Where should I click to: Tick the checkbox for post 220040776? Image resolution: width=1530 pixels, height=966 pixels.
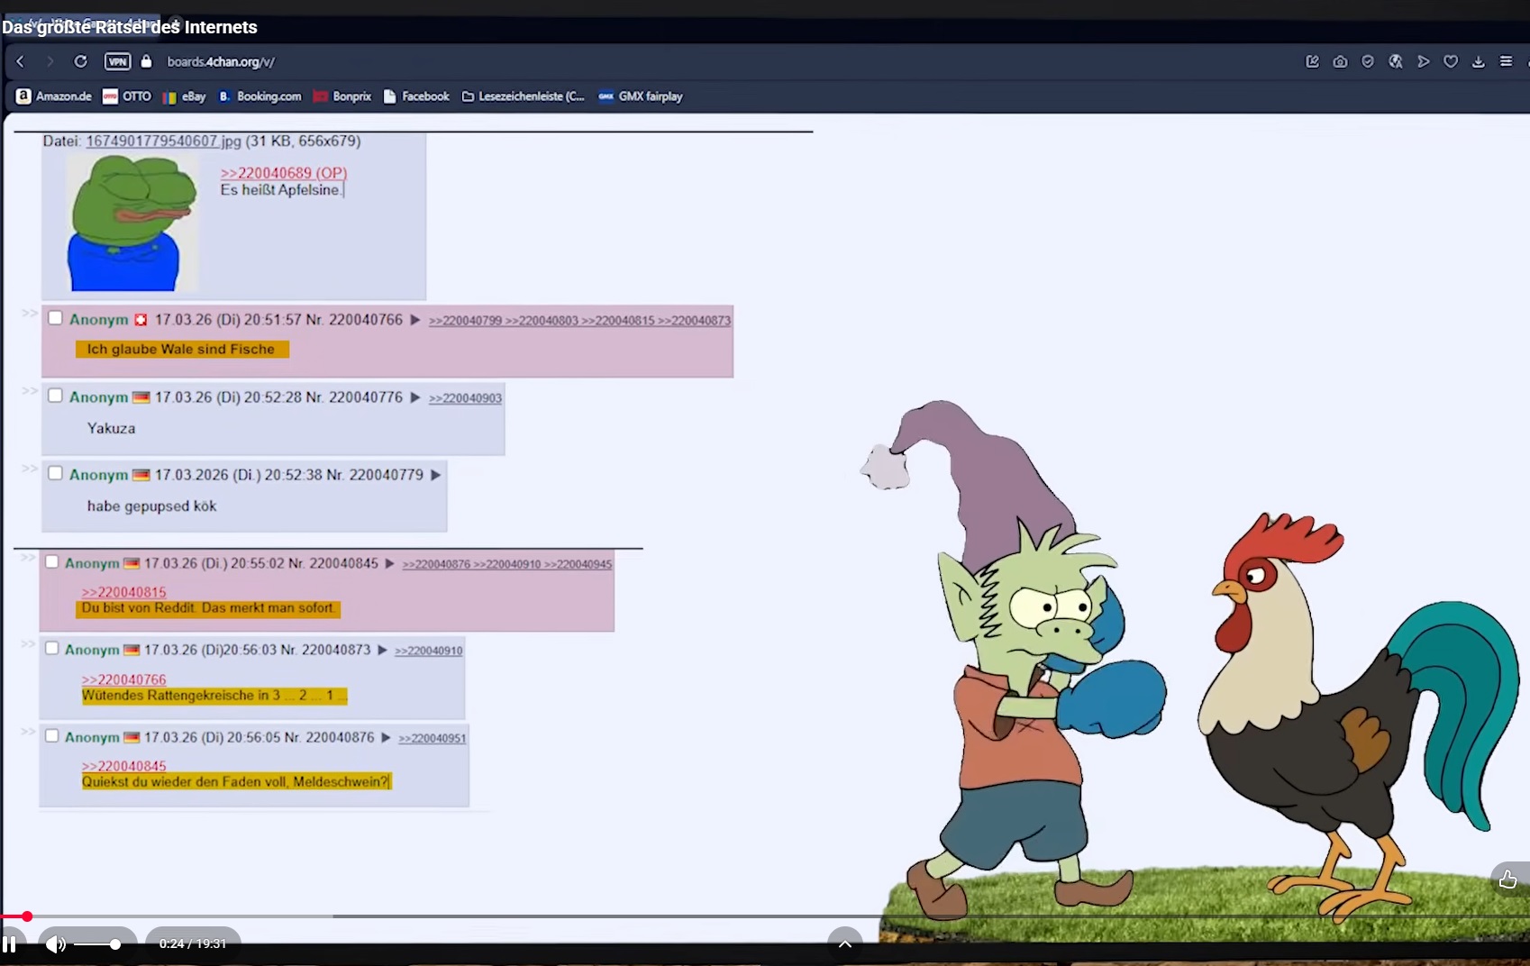click(x=55, y=396)
